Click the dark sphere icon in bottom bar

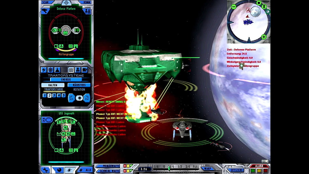point(59,170)
